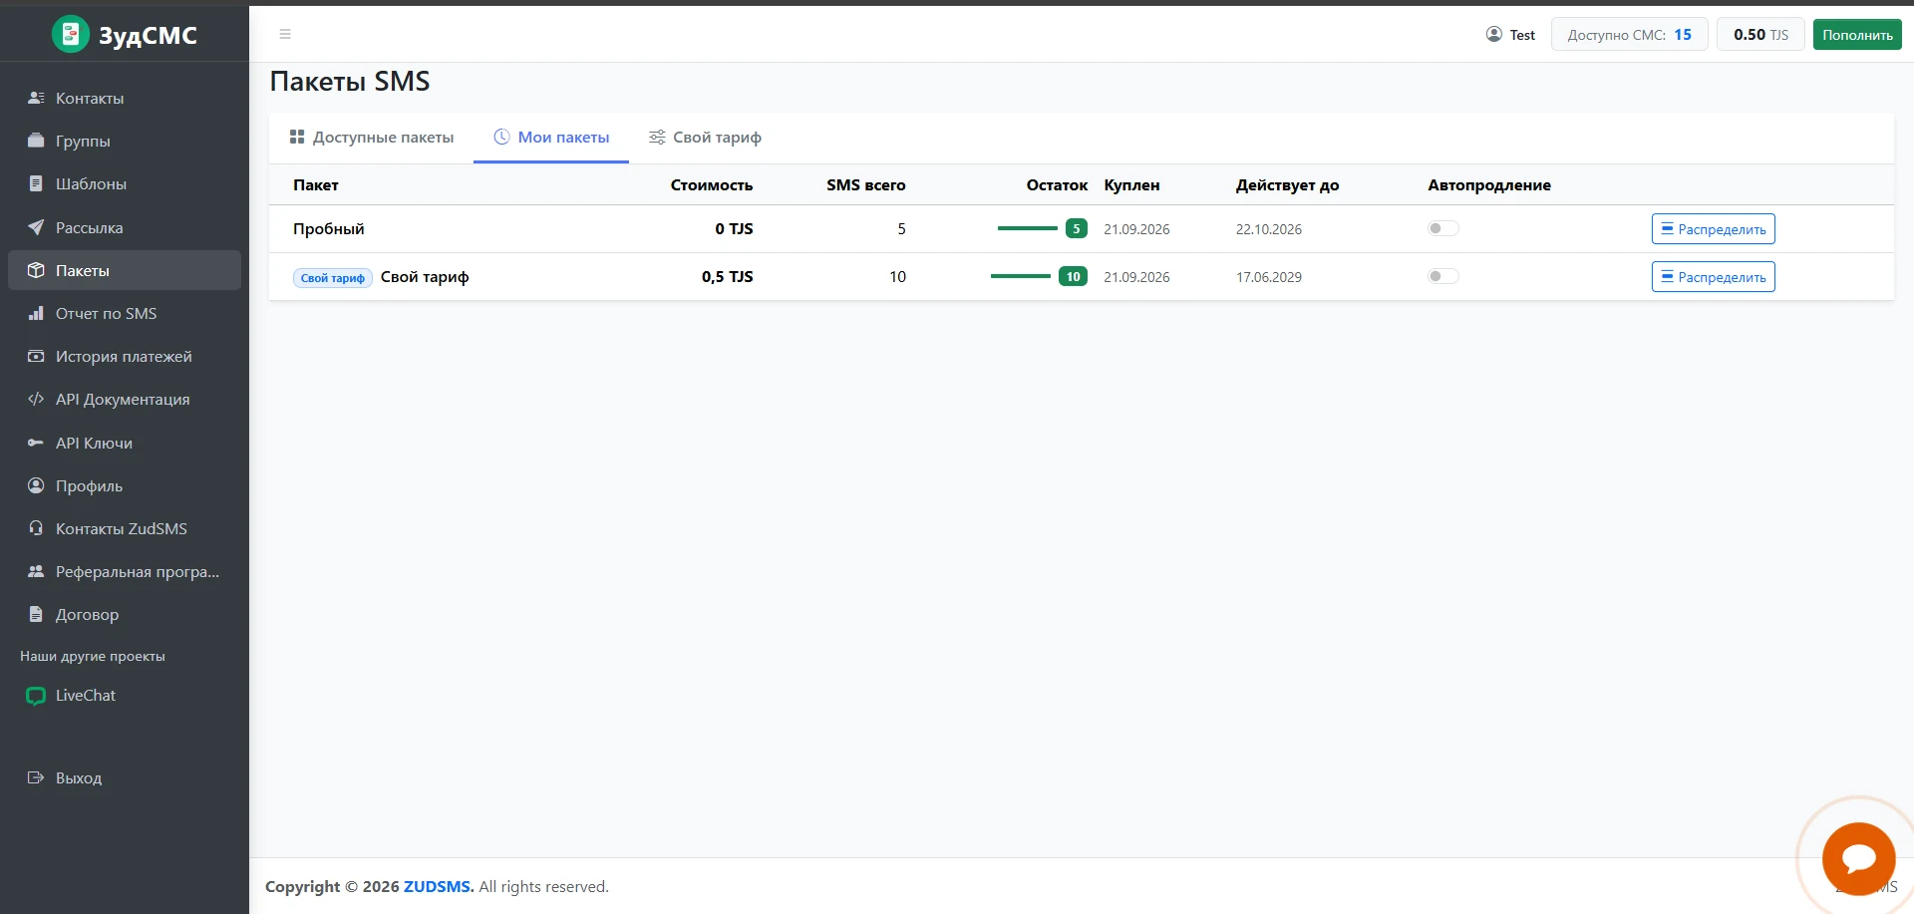Viewport: 1914px width, 914px height.
Task: Switch to Свой тариф tab
Action: [705, 138]
